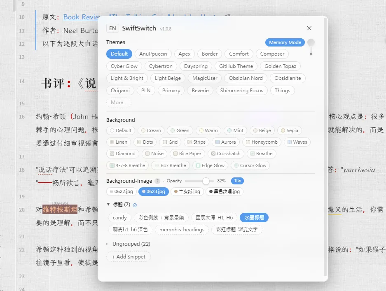Choose the Green background color
This screenshot has height=291, width=386.
[x=180, y=130]
